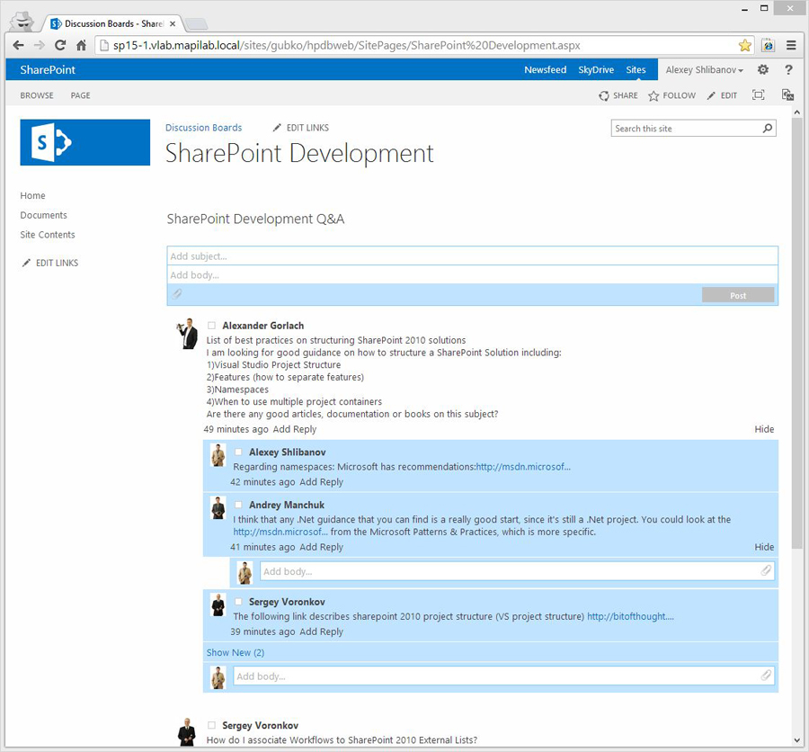The width and height of the screenshot is (809, 752).
Task: Click the Add subject field
Action: (x=472, y=256)
